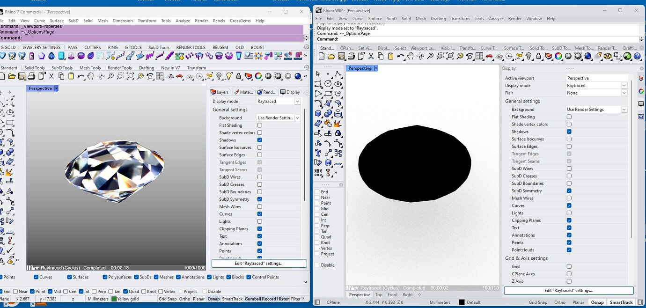Image resolution: width=646 pixels, height=308 pixels.
Task: Select the Pan tool in the Rhino WIP toolbar
Action: click(410, 56)
